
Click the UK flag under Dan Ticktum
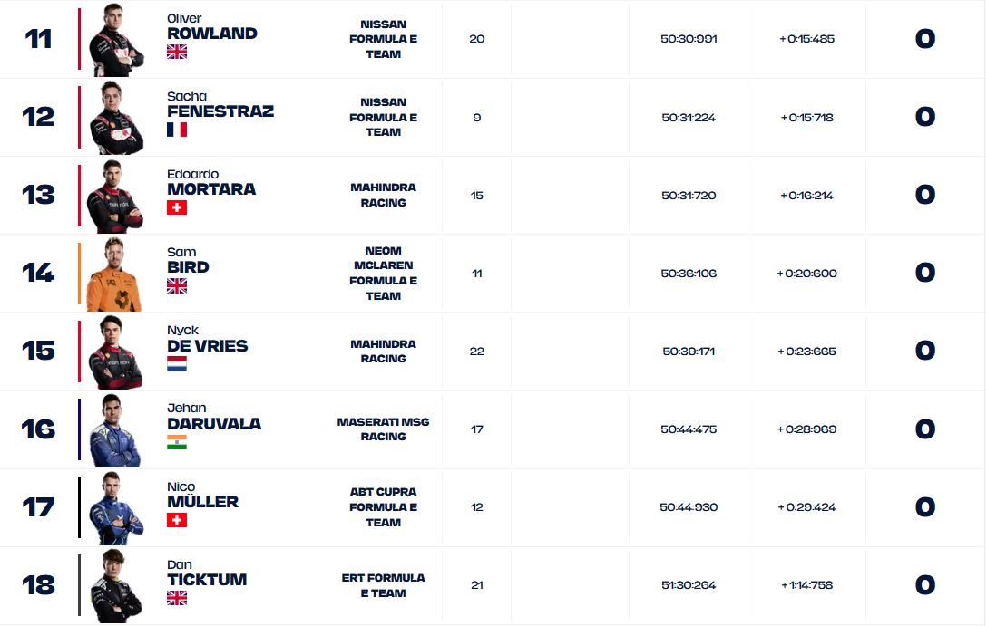pos(177,597)
